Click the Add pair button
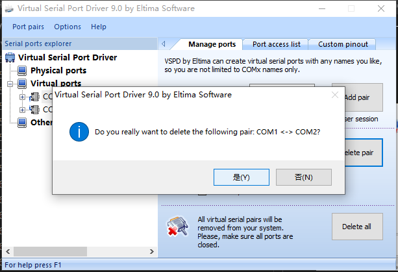Viewport: 398px width, 272px height. pos(363,97)
